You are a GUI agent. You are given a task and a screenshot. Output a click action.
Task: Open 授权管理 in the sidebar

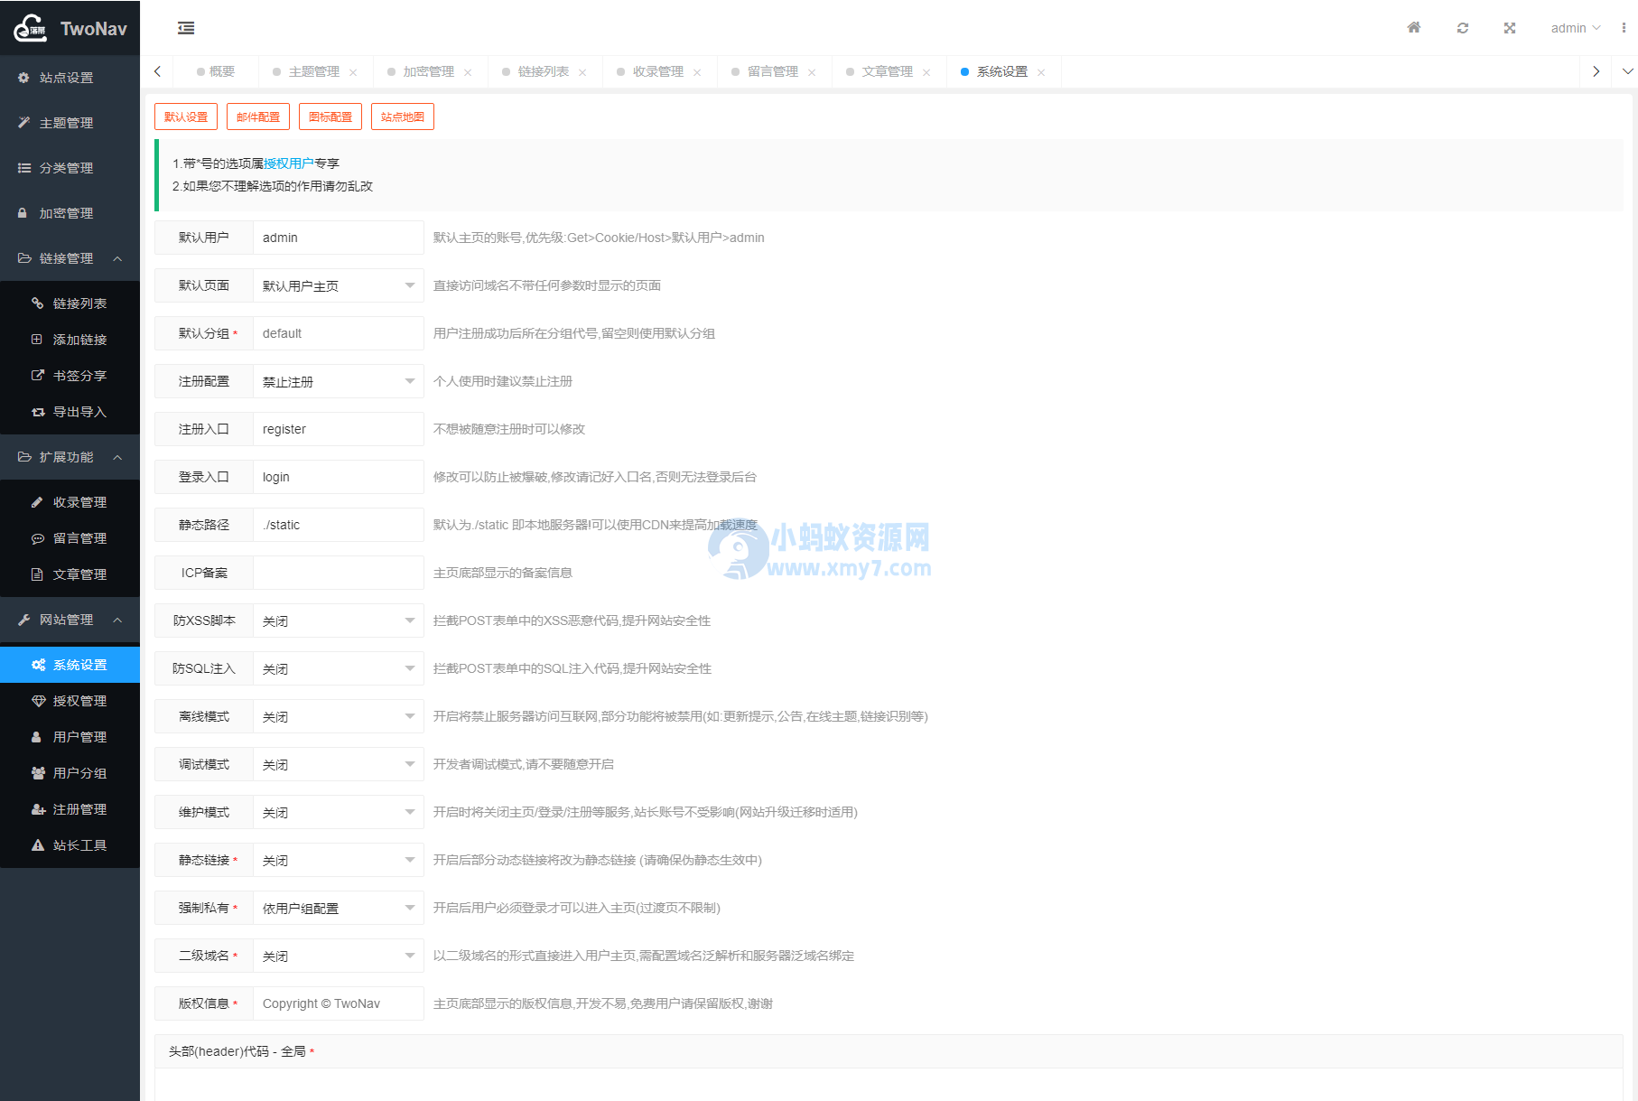point(70,701)
